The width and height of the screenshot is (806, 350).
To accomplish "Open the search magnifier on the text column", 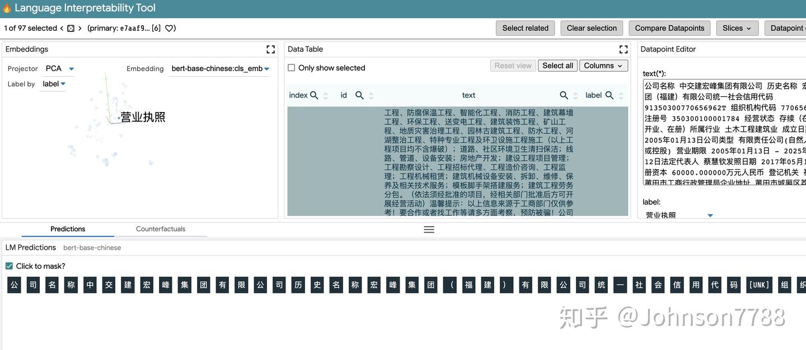I will click(564, 95).
